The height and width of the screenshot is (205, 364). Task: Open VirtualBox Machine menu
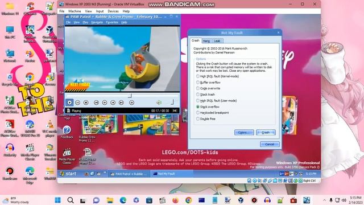75,11
